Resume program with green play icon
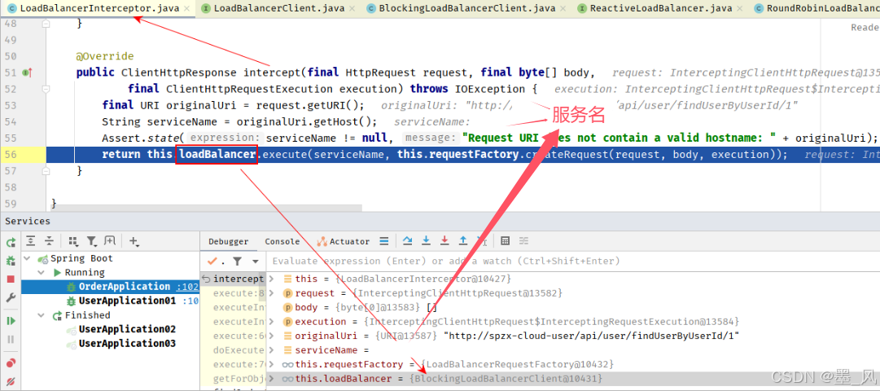This screenshot has height=391, width=880. pyautogui.click(x=11, y=321)
